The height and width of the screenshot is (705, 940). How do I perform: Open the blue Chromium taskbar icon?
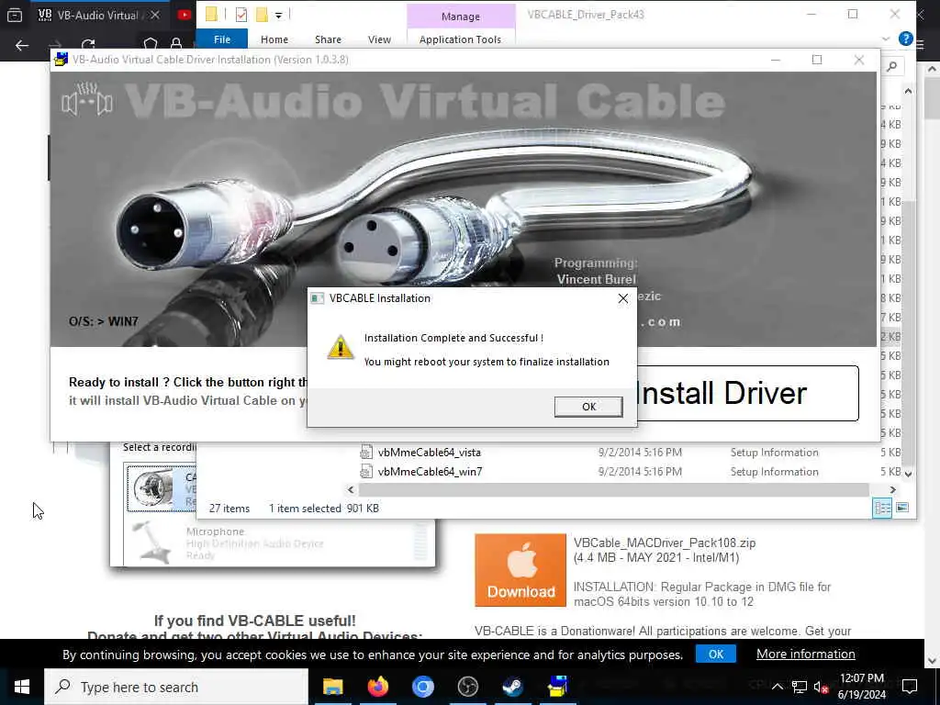[422, 687]
